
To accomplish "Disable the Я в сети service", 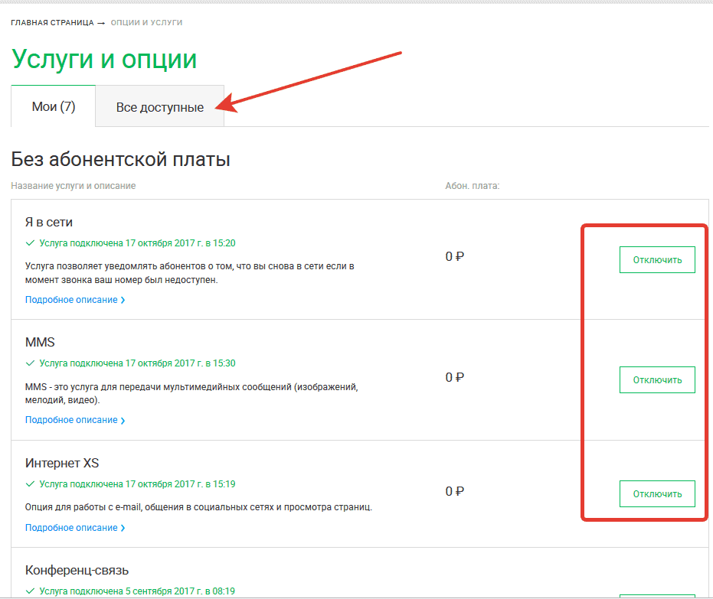I will point(656,260).
